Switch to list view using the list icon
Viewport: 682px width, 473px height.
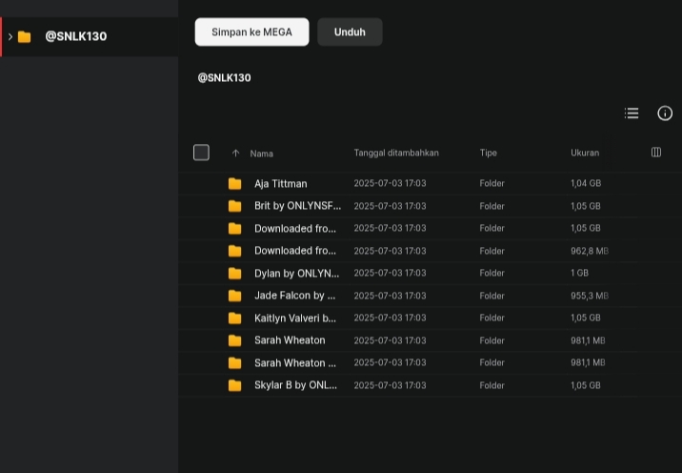coord(632,113)
